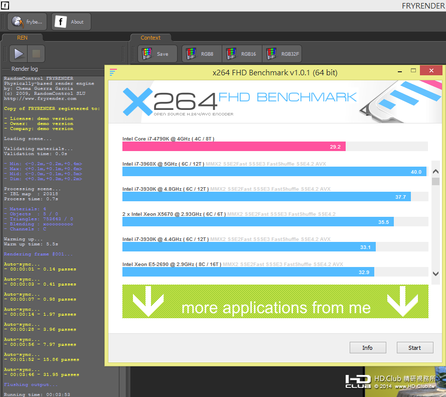Select the i7-3930K @ 4.8GHz 37.7 bar
The height and width of the screenshot is (397, 446).
tap(266, 197)
